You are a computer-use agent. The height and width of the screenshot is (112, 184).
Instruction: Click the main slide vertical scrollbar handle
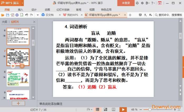click(x=180, y=36)
